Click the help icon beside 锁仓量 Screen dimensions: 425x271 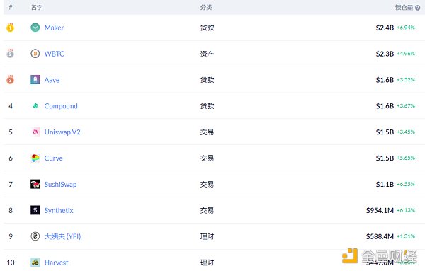[x=418, y=8]
